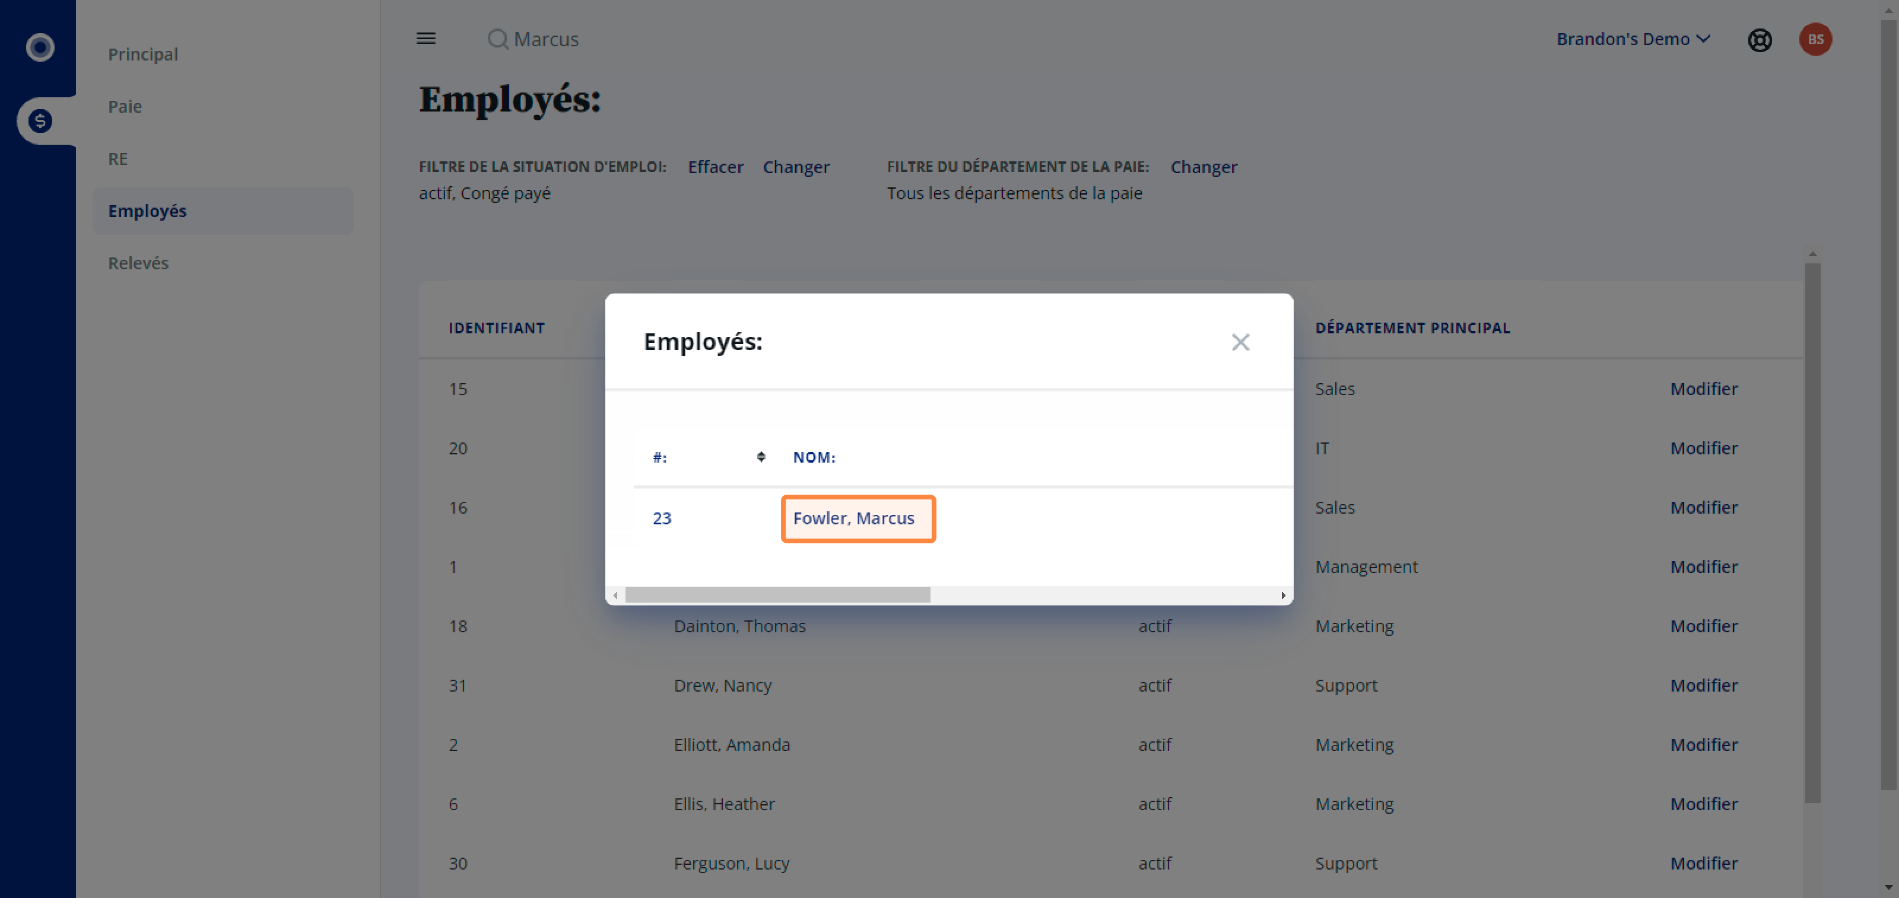Open the Relevés menu item
This screenshot has height=898, width=1899.
[139, 263]
